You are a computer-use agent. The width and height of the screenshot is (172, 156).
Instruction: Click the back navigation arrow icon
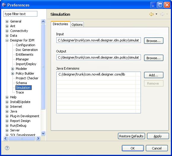click(x=152, y=14)
